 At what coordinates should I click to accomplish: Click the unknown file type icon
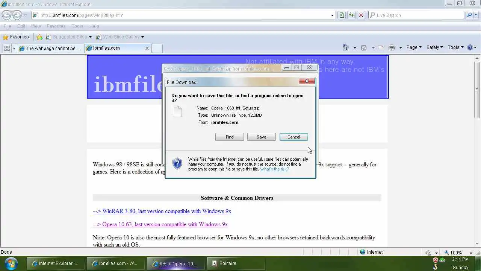[x=177, y=111]
